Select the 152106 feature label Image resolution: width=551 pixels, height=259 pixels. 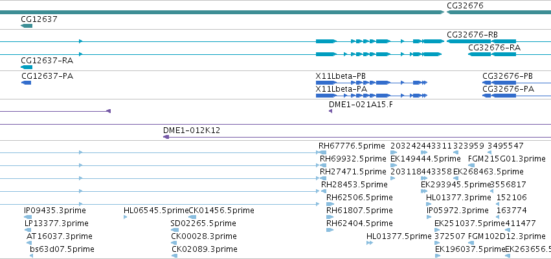pyautogui.click(x=512, y=197)
